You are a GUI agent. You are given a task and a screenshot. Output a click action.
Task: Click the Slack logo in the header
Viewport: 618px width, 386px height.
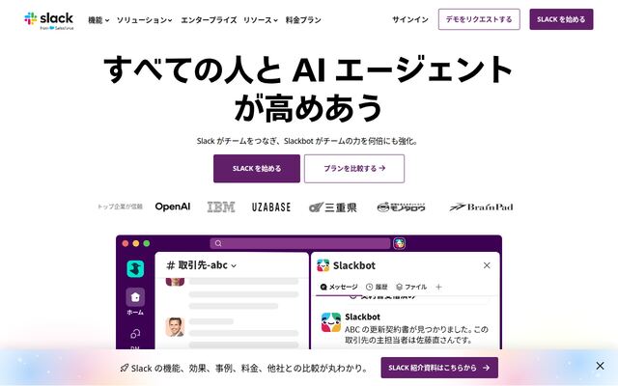49,20
